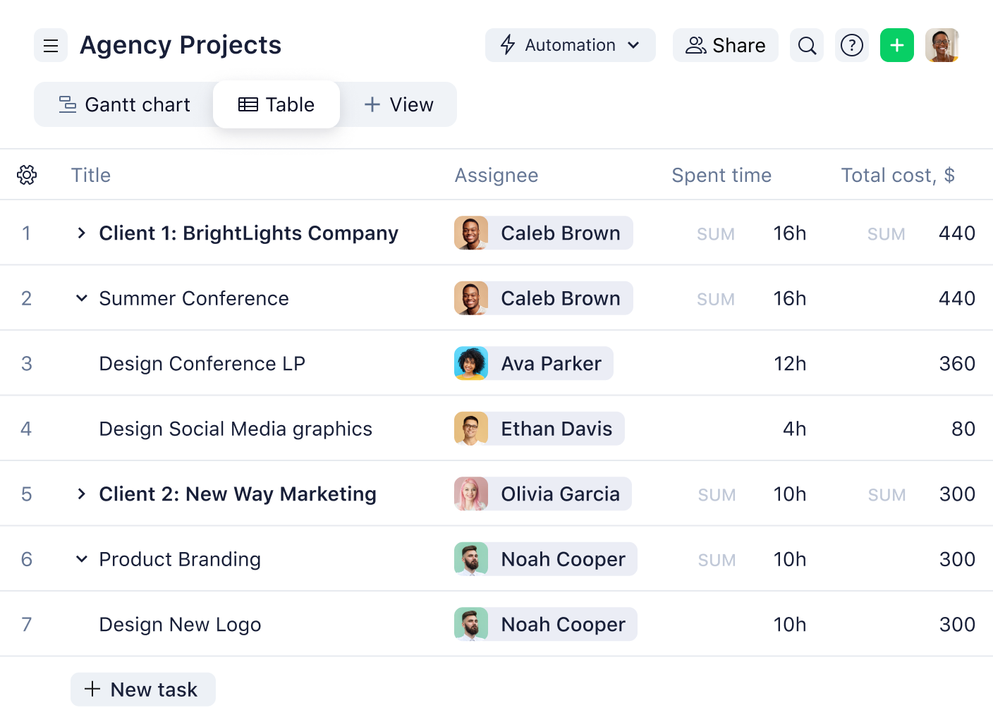Click the Share button
Image resolution: width=993 pixels, height=722 pixels.
click(725, 45)
